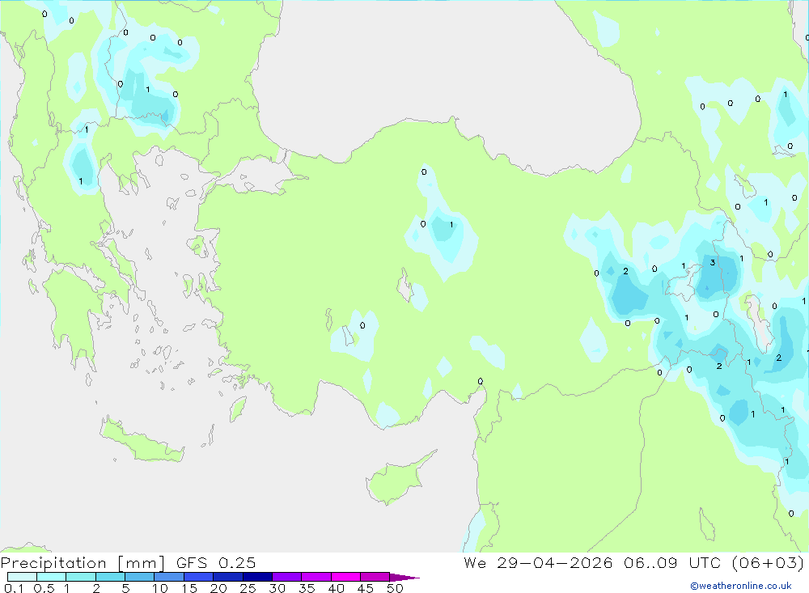
Task: Select the legend swatch between 0.1 and 0.5
Action: point(22,577)
